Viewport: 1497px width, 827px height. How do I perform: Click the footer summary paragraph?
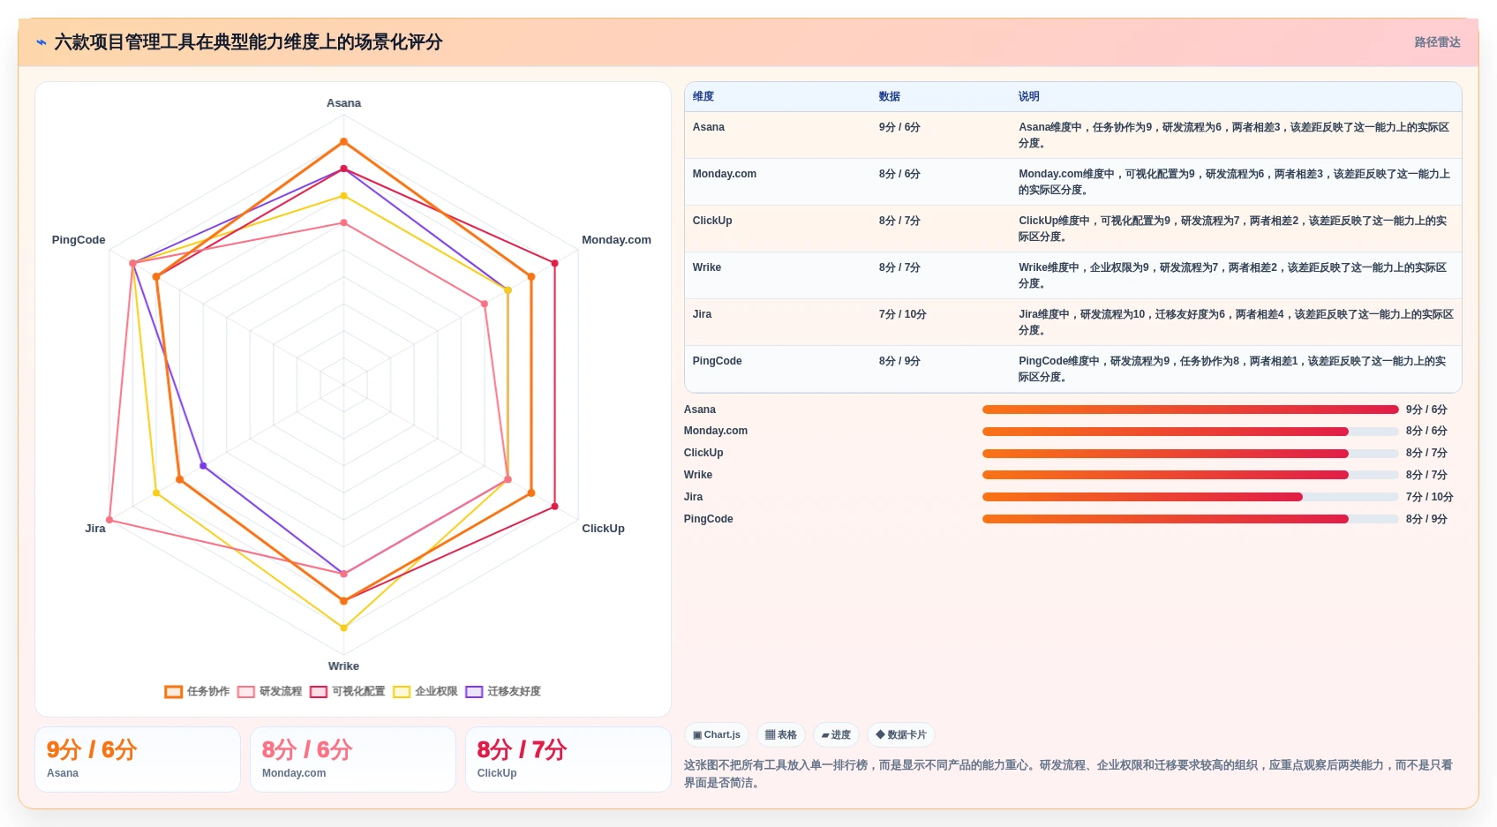tap(1069, 774)
